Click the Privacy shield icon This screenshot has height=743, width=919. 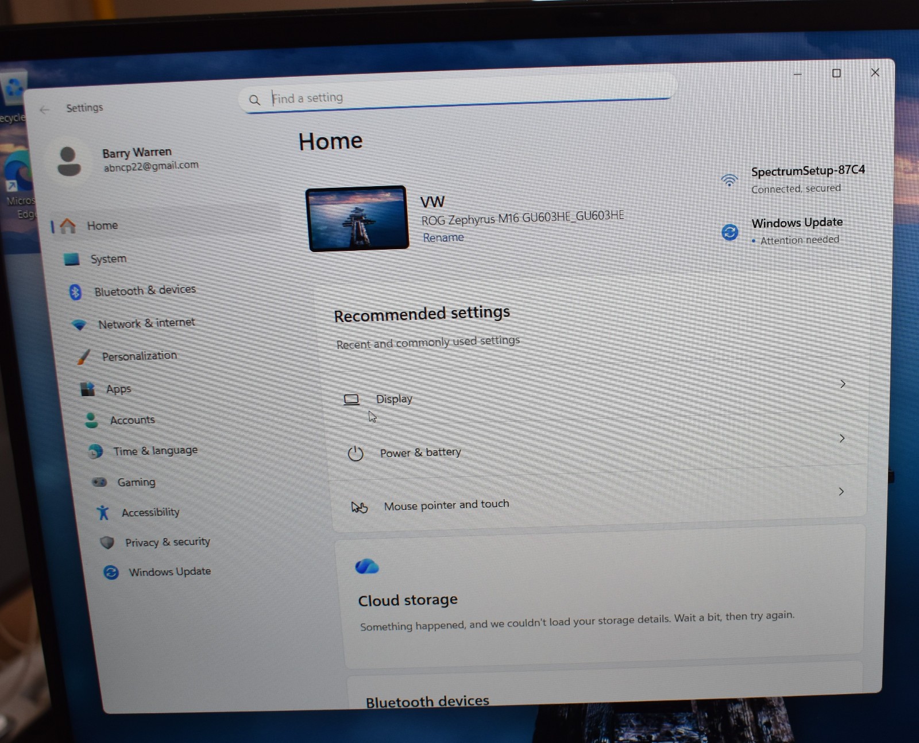pos(107,543)
